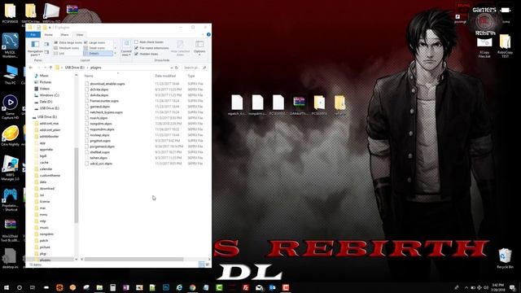Open Task View on taskbar

pos(33,287)
